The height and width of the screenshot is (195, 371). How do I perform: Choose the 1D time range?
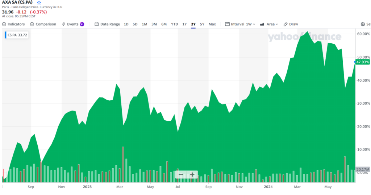[126, 24]
